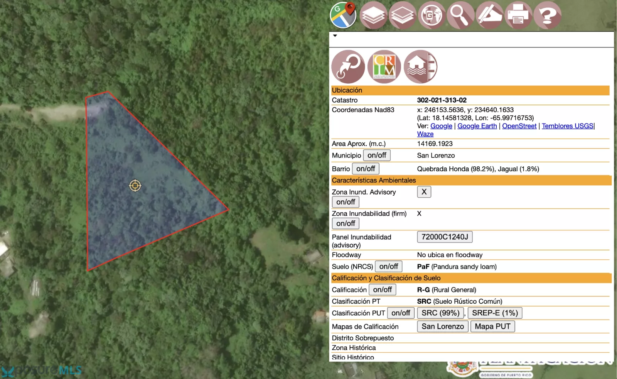Open the Temblores USGS link
This screenshot has height=379, width=617.
567,126
